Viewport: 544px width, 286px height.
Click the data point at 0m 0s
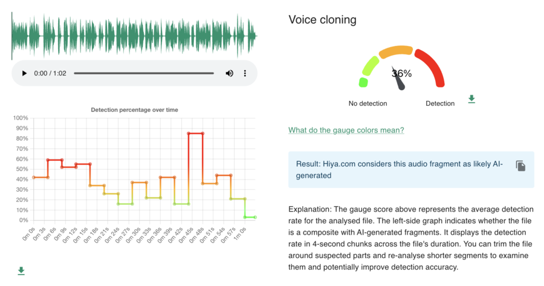(34, 177)
